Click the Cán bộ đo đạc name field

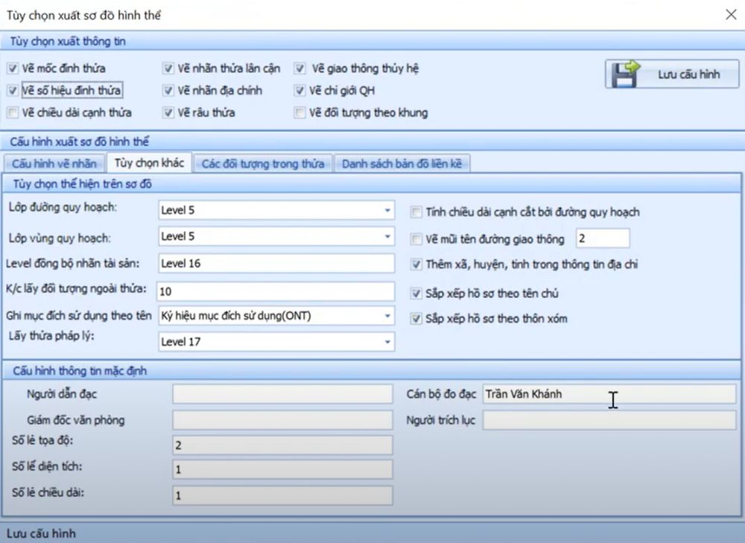click(x=608, y=394)
